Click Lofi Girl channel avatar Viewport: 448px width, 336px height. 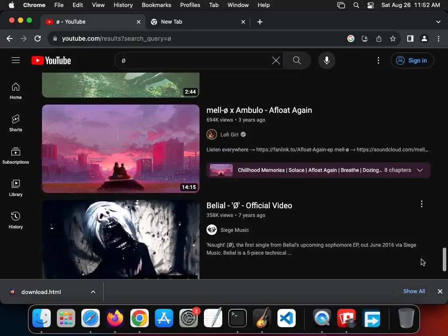[x=212, y=134]
